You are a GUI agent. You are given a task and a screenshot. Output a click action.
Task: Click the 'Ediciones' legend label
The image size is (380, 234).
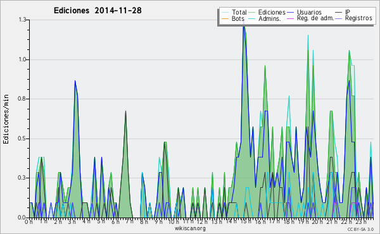272,12
